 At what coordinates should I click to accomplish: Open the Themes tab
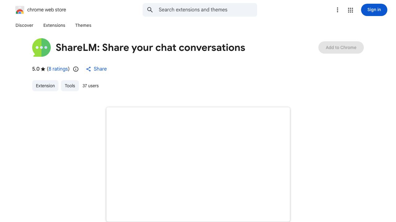click(83, 25)
